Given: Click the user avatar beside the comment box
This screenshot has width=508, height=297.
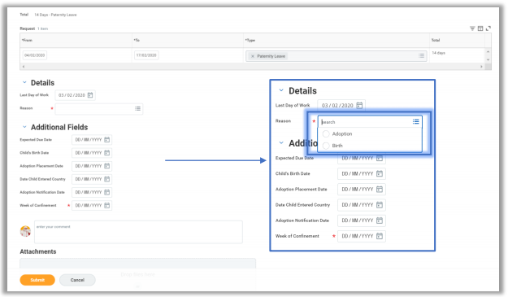Looking at the screenshot, I should click(x=25, y=231).
